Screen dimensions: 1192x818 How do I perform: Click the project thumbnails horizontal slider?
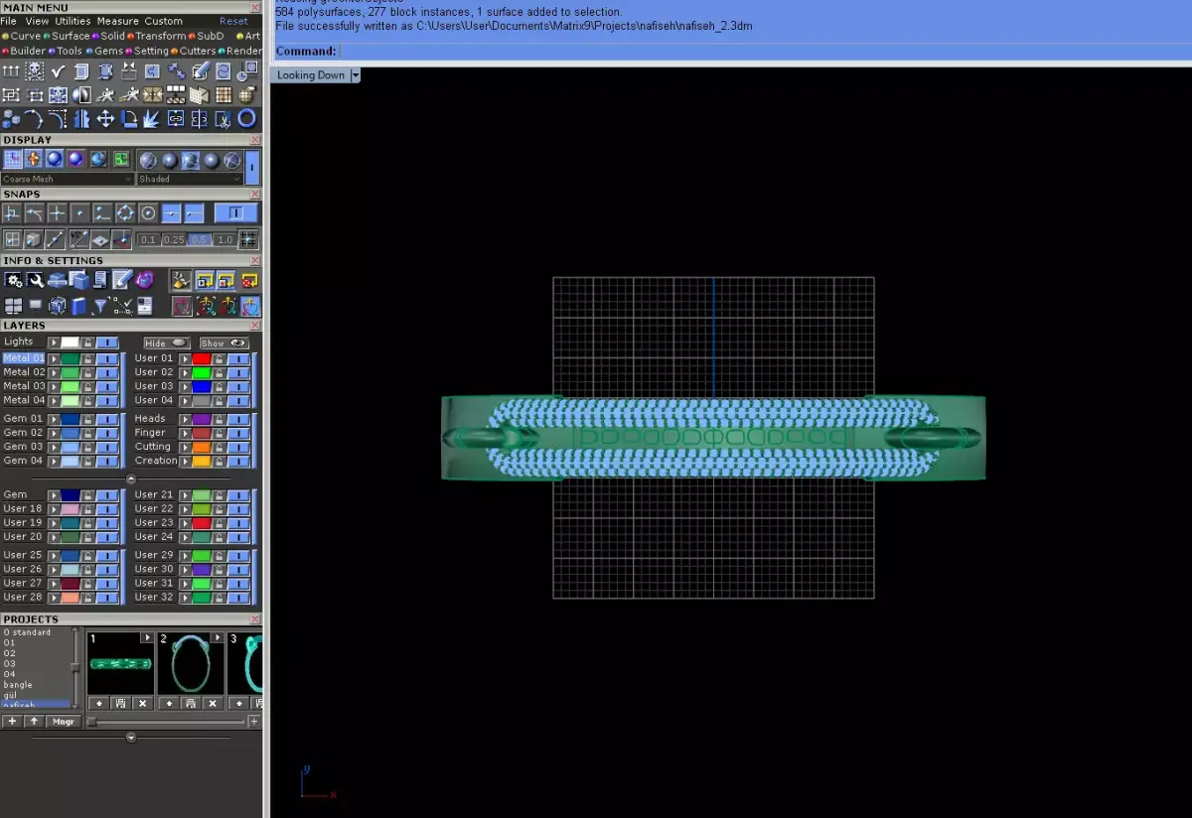[x=165, y=722]
